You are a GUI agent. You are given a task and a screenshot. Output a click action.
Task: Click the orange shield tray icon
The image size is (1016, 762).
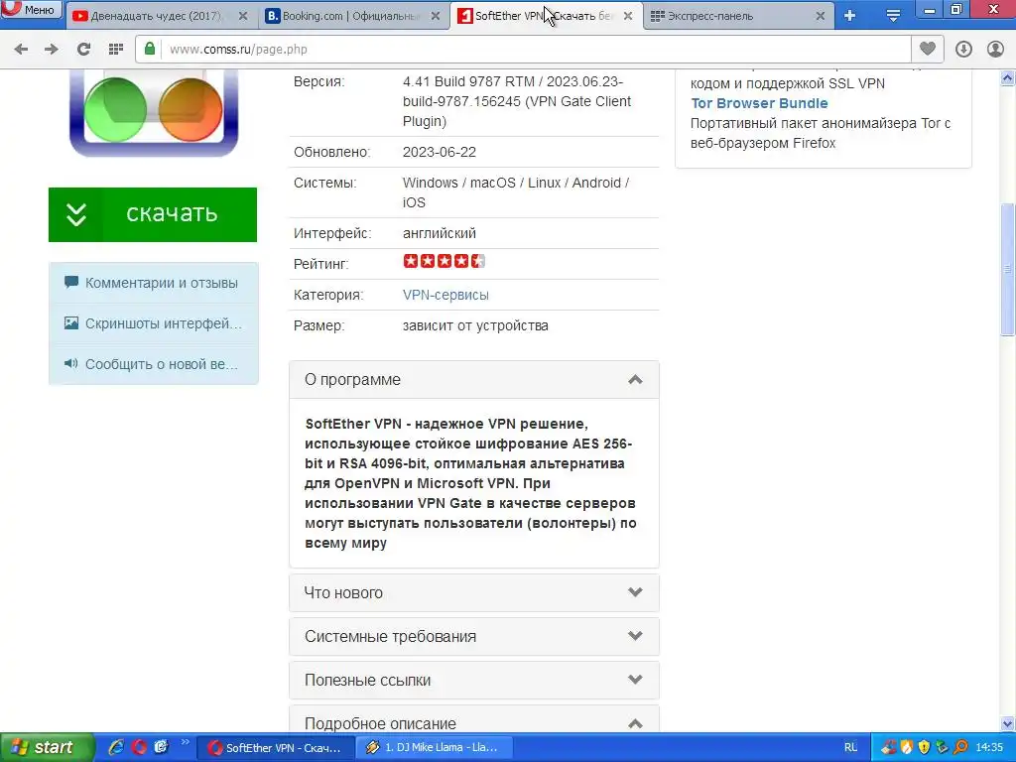coord(906,747)
